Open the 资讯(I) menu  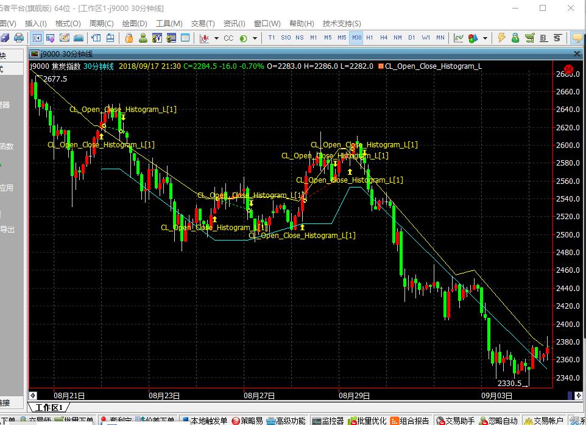(x=235, y=24)
